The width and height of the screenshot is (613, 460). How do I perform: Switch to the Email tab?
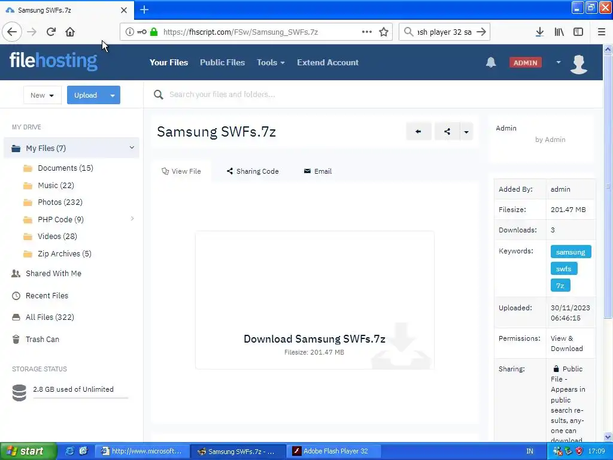[318, 171]
